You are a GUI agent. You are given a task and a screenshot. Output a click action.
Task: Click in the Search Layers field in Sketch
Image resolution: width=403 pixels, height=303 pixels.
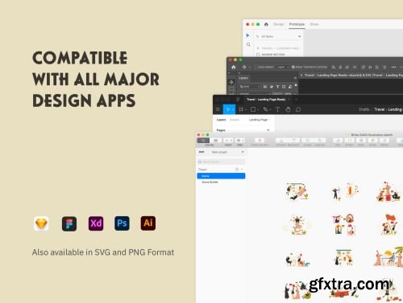click(221, 162)
